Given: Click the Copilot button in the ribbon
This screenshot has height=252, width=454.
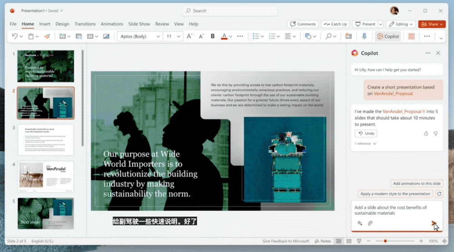Looking at the screenshot, I should coord(388,36).
